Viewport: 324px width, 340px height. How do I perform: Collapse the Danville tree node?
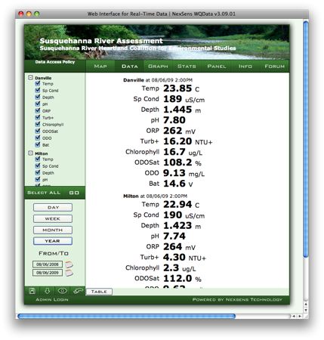click(30, 78)
